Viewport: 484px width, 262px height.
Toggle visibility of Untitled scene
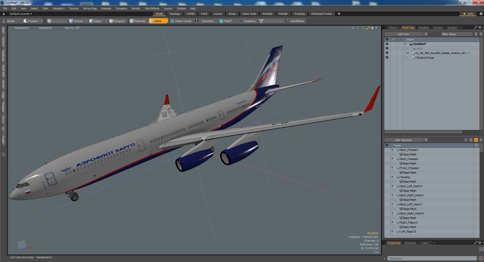(387, 44)
